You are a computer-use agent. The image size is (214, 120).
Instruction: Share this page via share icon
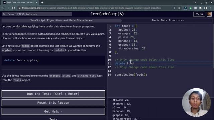coord(174,8)
